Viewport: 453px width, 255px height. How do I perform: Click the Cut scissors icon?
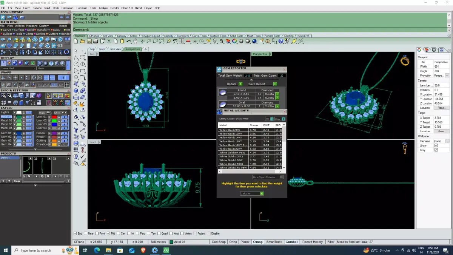109,41
